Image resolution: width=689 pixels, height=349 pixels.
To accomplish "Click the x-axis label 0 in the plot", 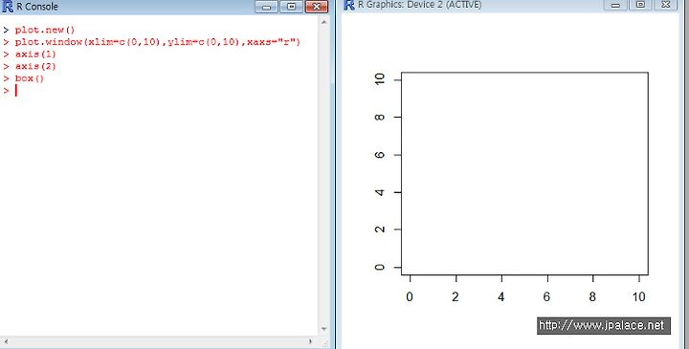I will [x=410, y=297].
